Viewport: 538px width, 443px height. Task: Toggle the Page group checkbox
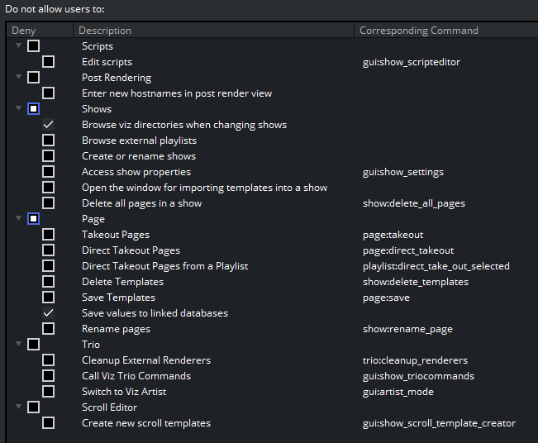[x=33, y=219]
